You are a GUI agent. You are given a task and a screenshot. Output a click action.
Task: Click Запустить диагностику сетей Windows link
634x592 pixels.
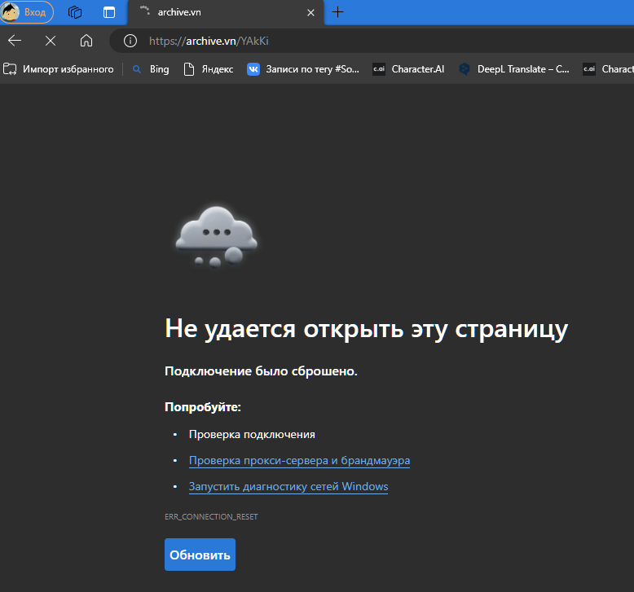(288, 487)
